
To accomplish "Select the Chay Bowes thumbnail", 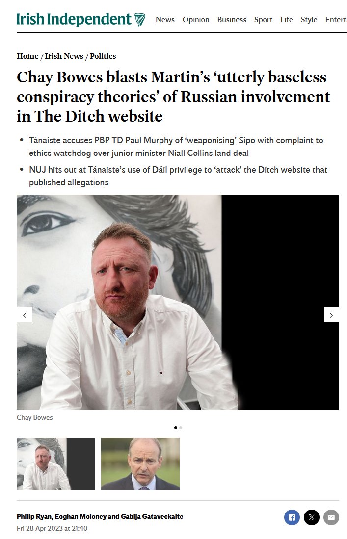I will 56,464.
